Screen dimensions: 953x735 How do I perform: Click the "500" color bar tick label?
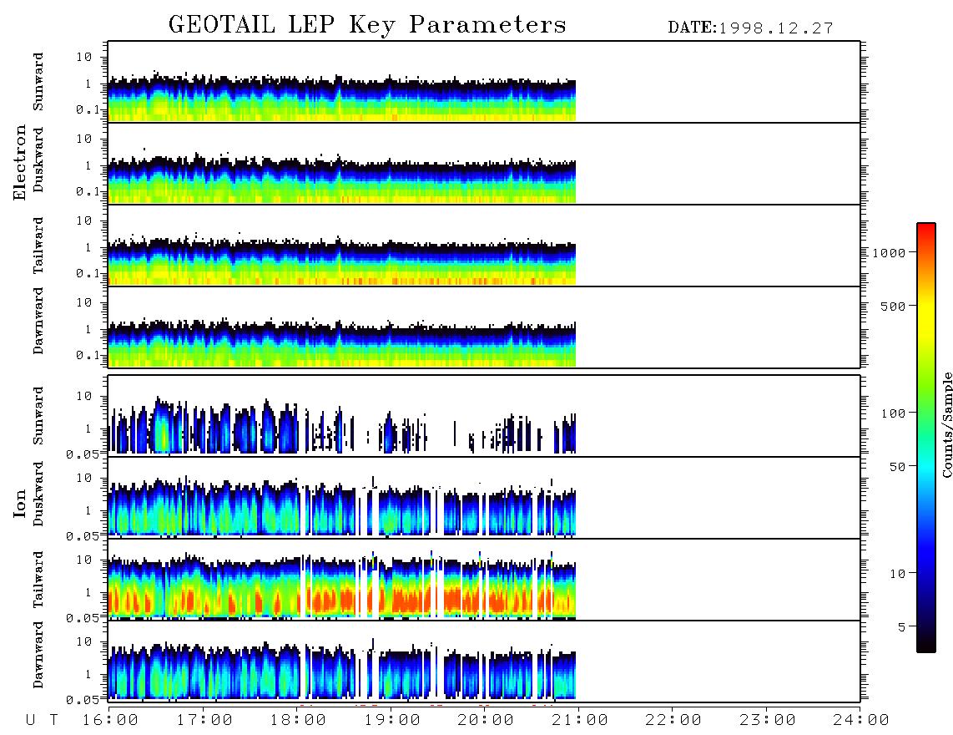[893, 306]
